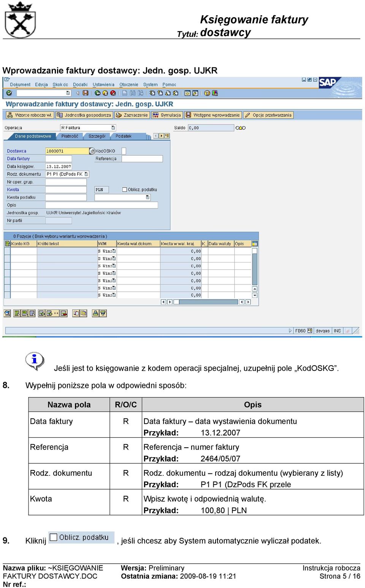Click the Print icon in toolbar
Screen dimensions: 365x588
point(125,93)
